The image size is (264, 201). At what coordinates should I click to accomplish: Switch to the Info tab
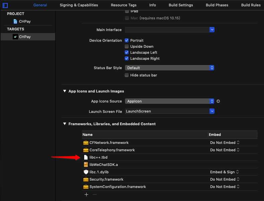pos(152,5)
